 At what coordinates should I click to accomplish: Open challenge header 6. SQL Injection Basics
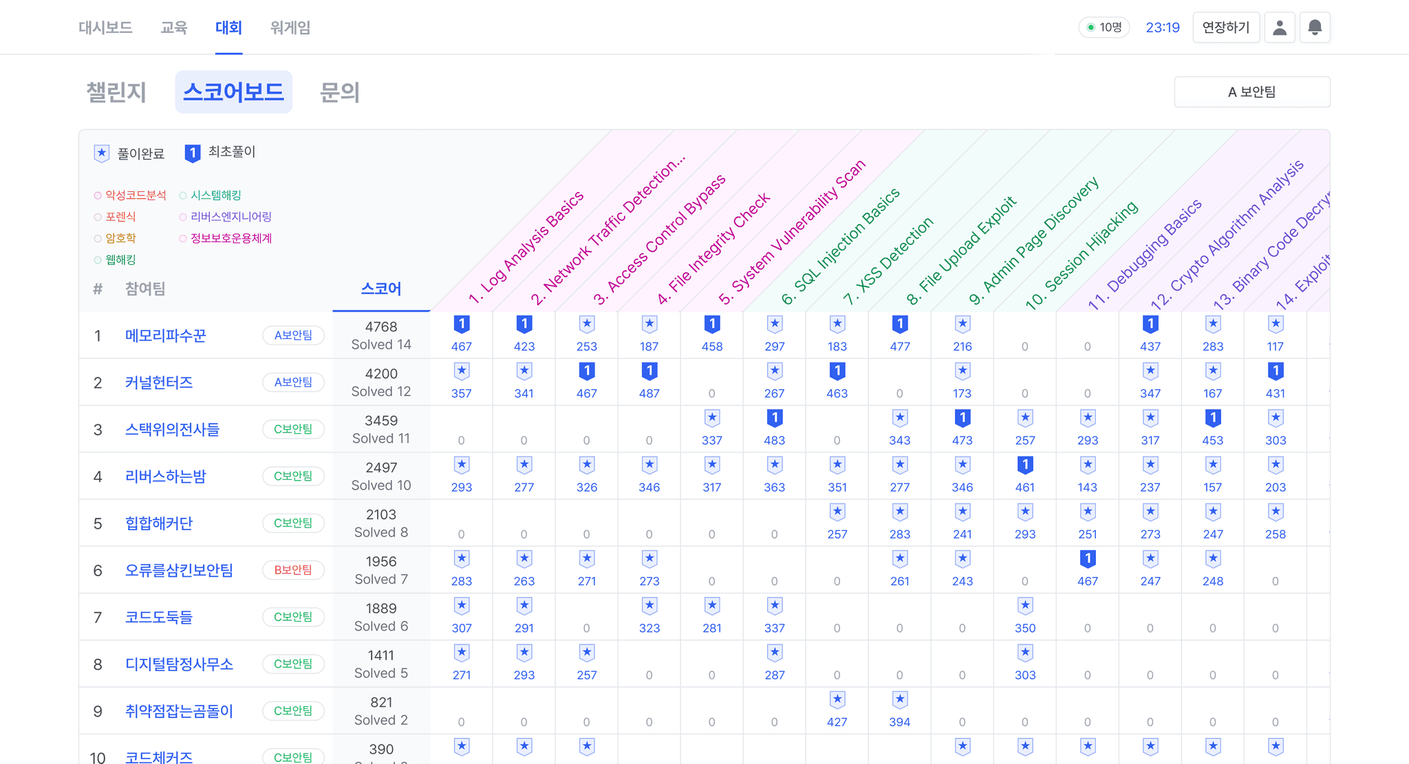[x=841, y=247]
